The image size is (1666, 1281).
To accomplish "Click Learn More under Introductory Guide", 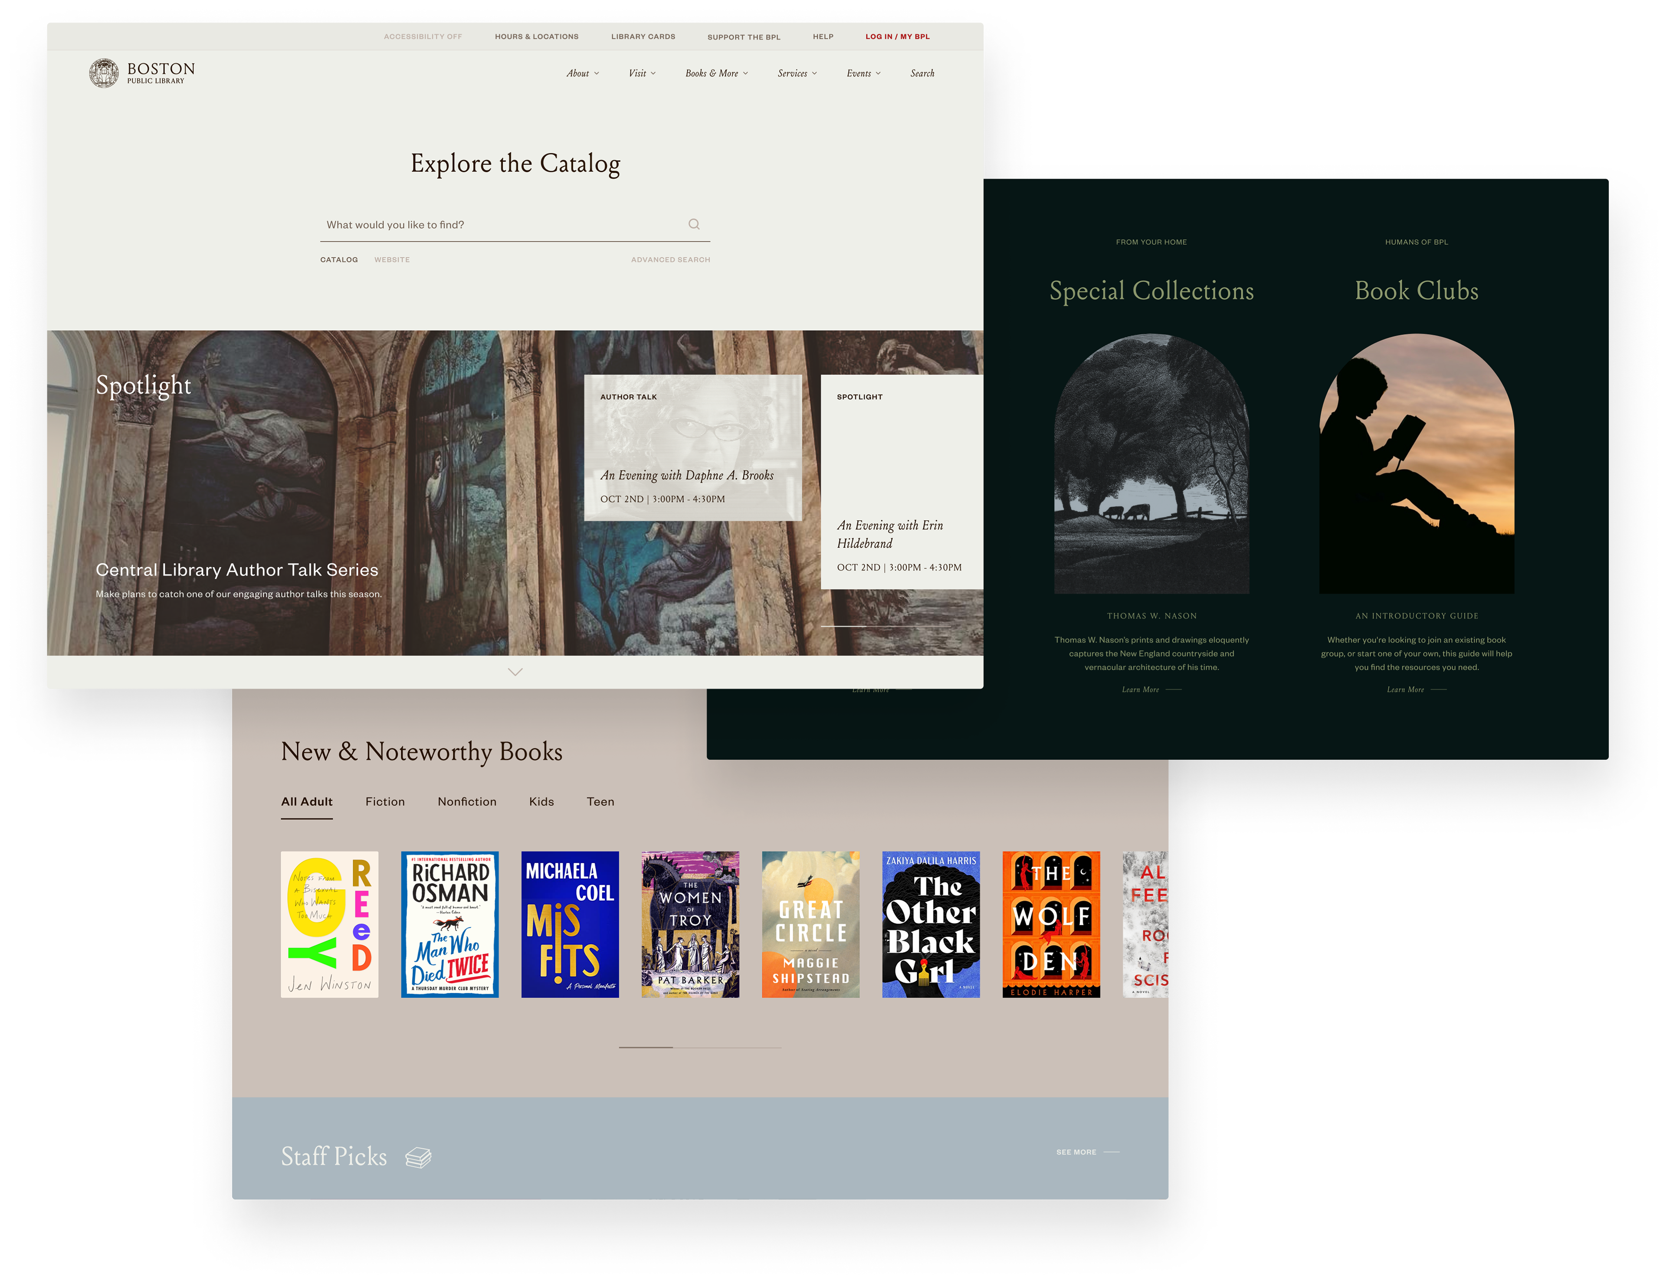I will [x=1416, y=689].
